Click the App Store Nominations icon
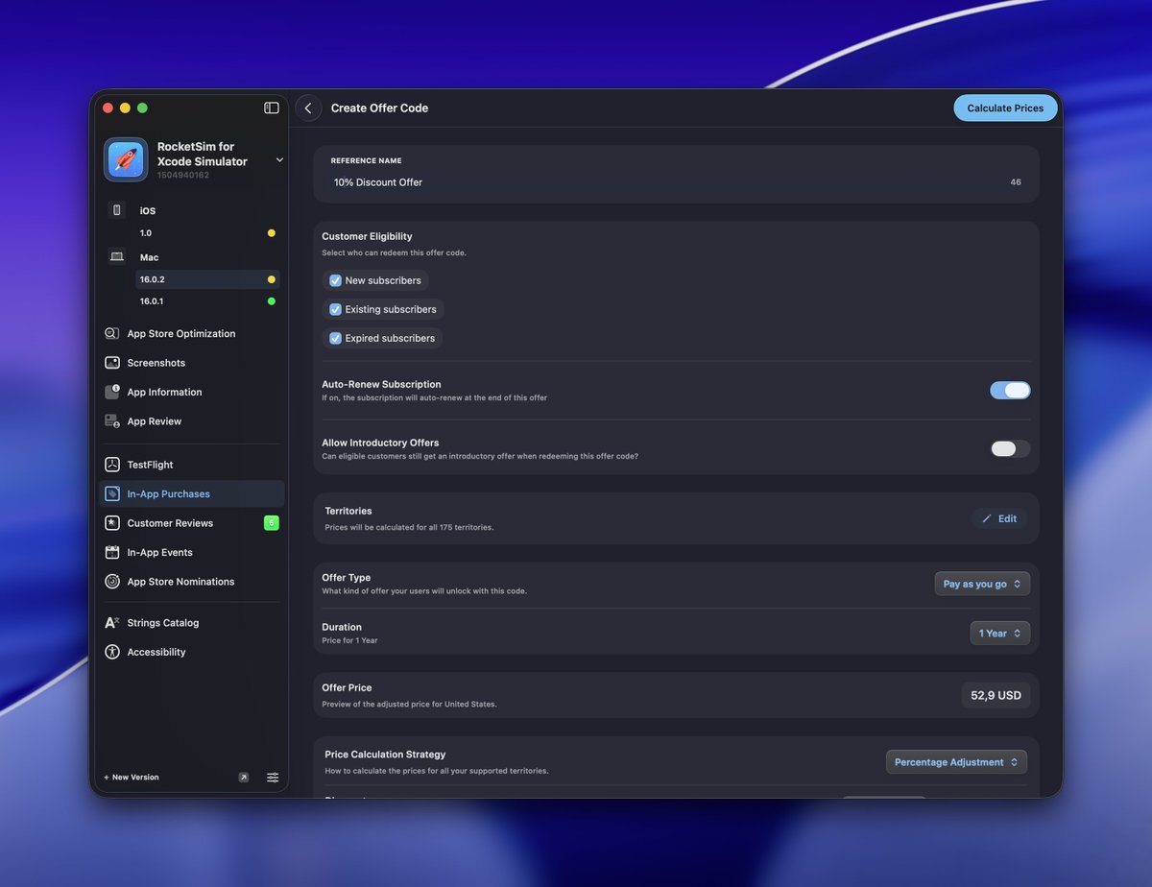The height and width of the screenshot is (887, 1152). click(x=112, y=582)
